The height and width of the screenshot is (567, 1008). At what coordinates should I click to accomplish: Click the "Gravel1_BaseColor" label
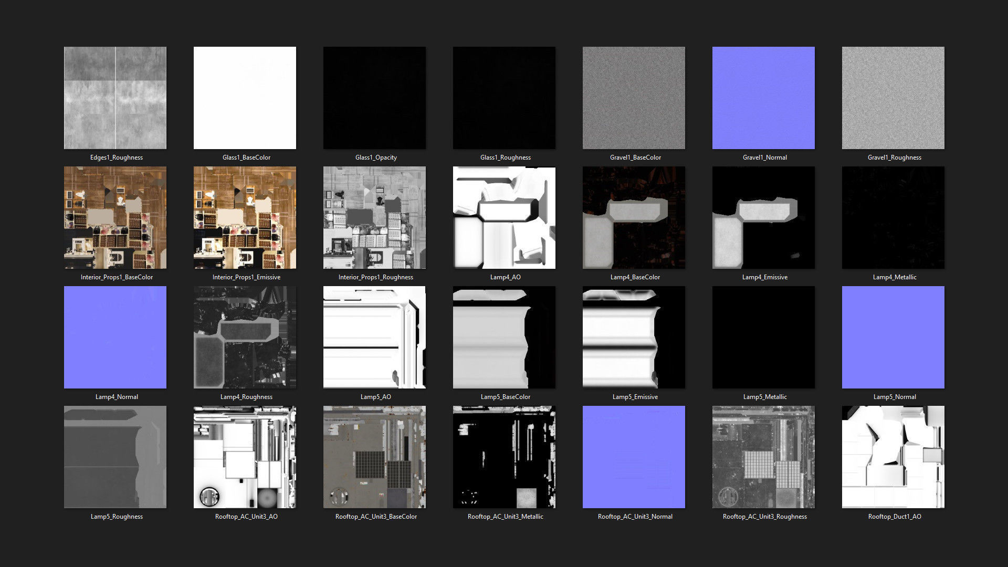(x=635, y=157)
